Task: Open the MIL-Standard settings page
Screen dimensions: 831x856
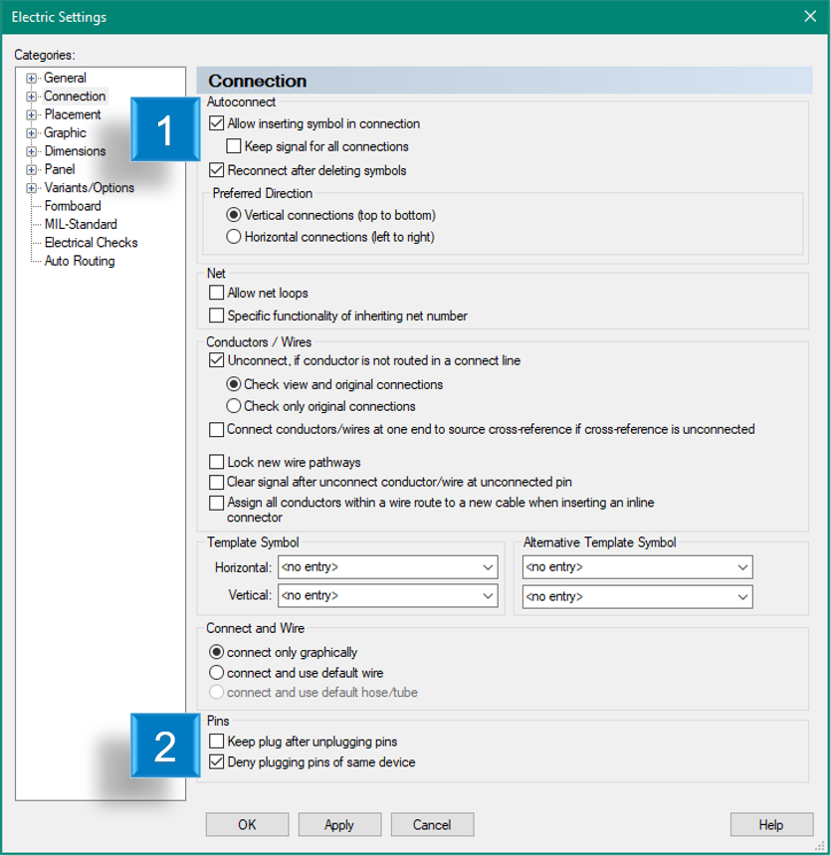Action: click(82, 224)
